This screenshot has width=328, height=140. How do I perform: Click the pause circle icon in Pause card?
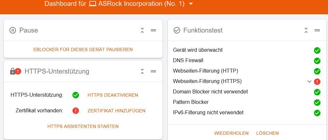tap(13, 30)
